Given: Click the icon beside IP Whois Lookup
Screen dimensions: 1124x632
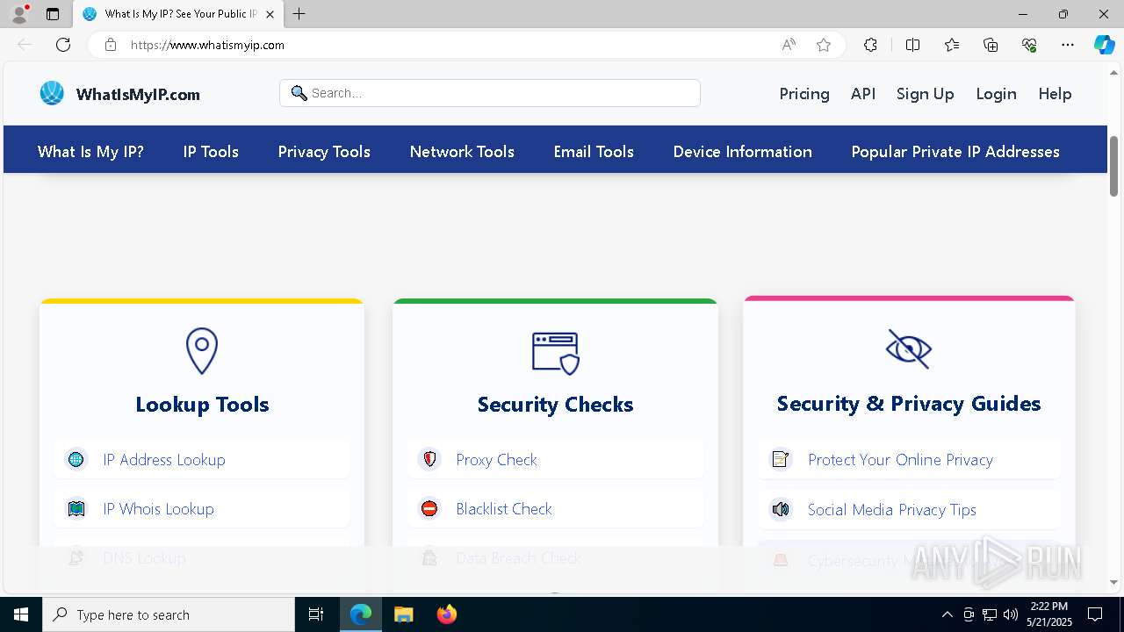Looking at the screenshot, I should (76, 508).
